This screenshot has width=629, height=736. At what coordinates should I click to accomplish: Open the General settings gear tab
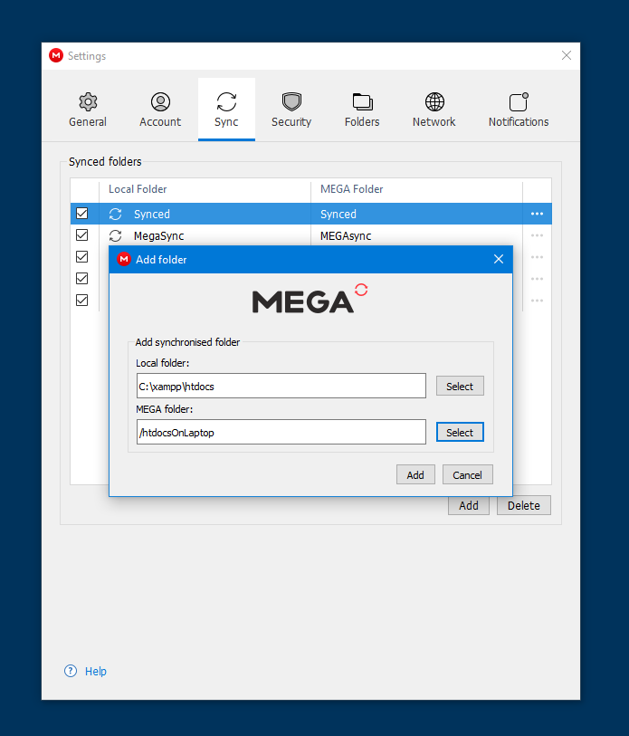[88, 110]
